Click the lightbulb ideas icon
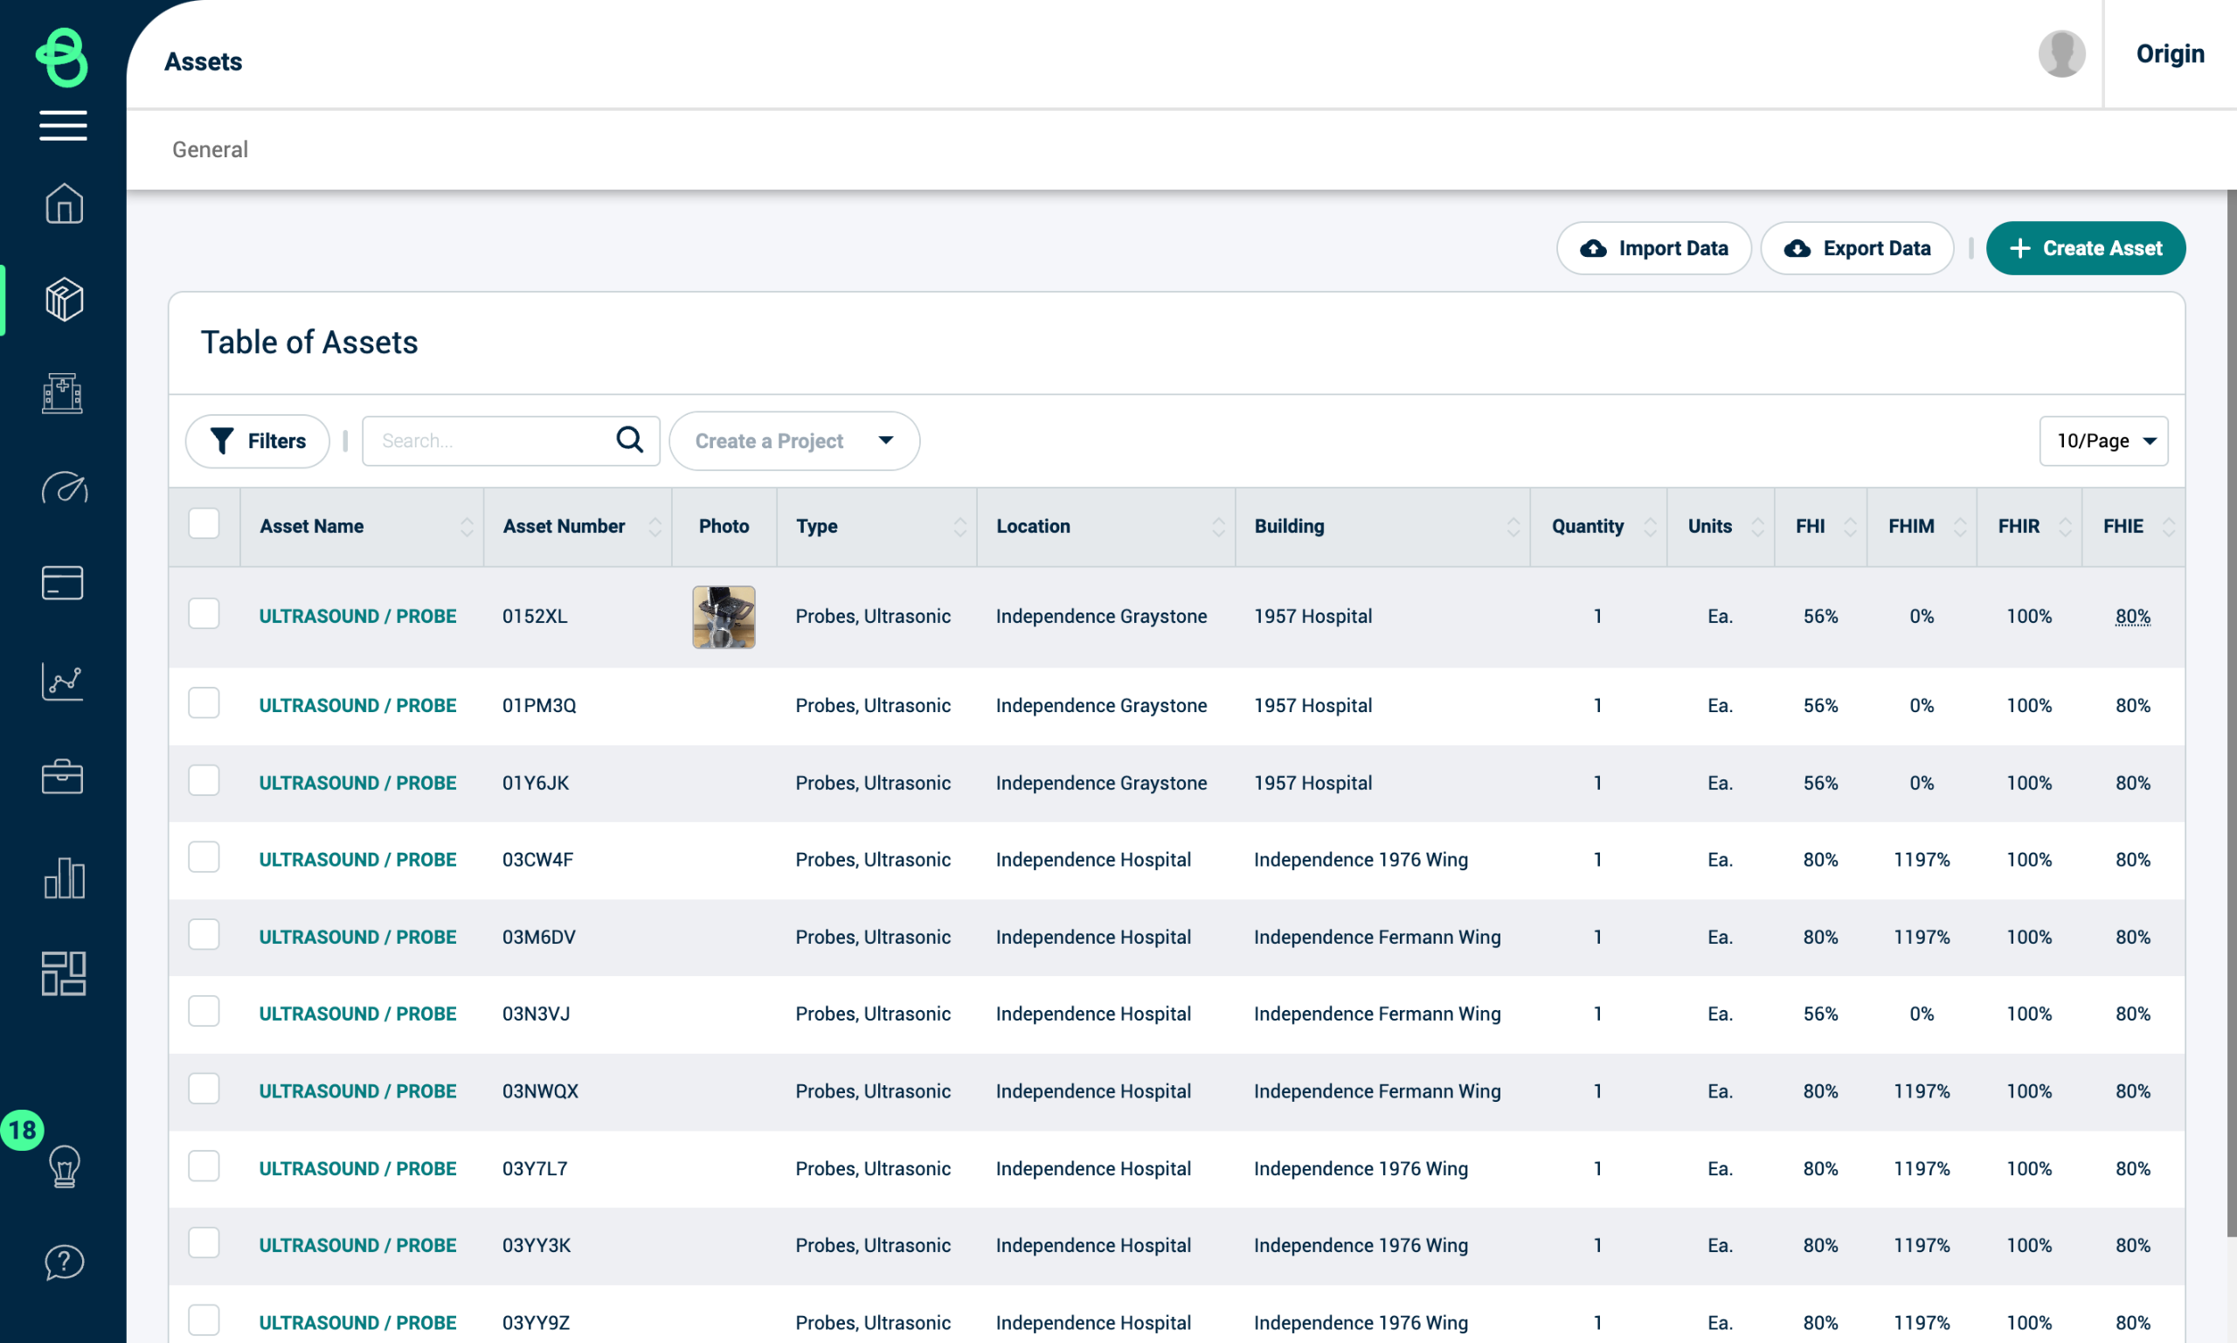 tap(63, 1166)
